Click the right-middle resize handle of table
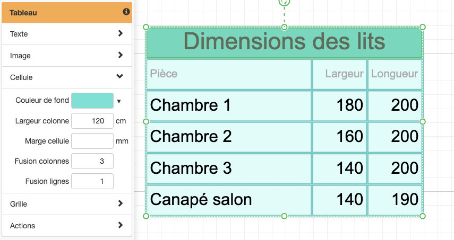This screenshot has height=240, width=454. point(423,121)
